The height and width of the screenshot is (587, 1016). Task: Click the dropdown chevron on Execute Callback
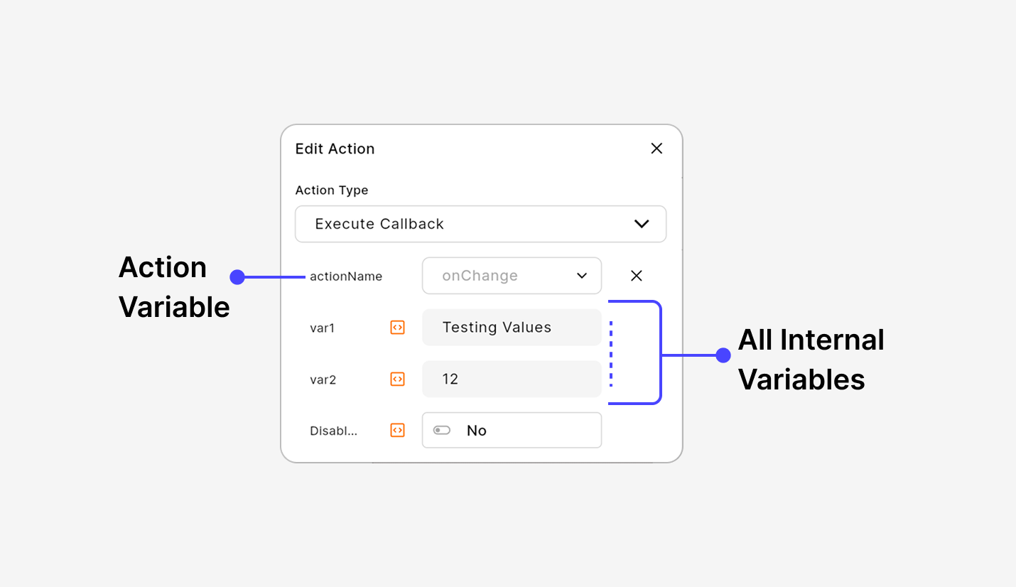(642, 224)
